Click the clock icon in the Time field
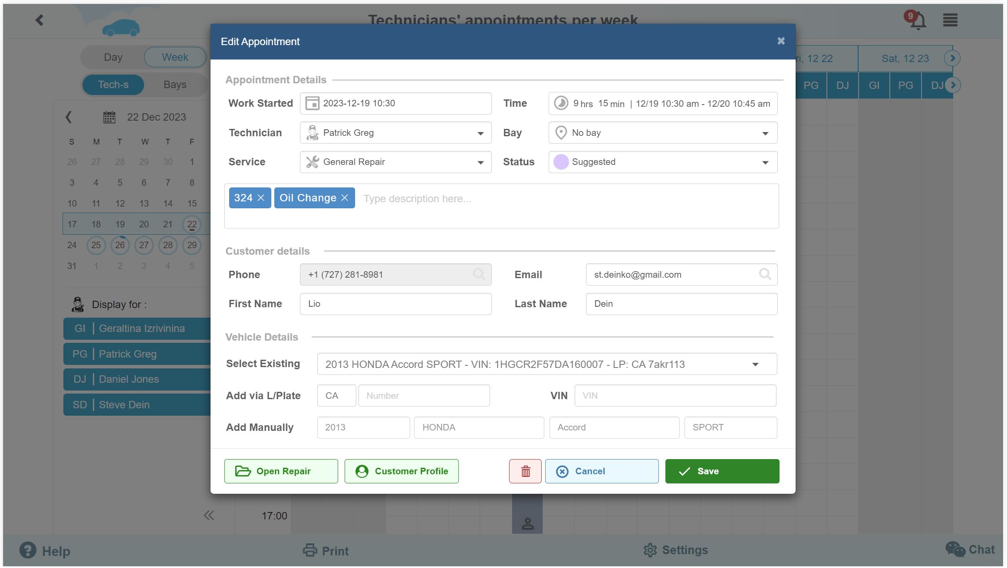 [560, 103]
